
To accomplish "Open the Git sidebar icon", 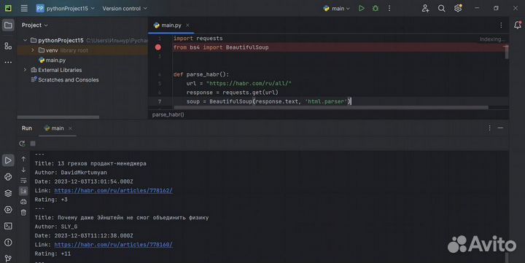I will point(8,258).
